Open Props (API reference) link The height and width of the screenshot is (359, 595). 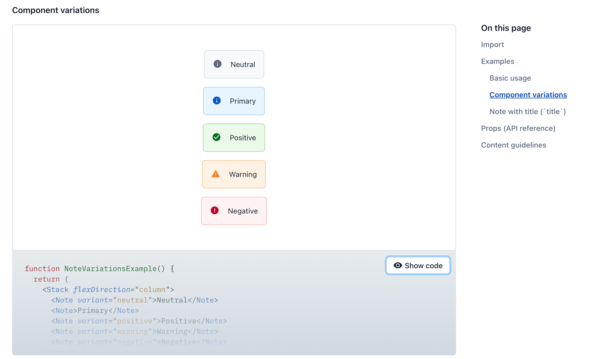pyautogui.click(x=518, y=128)
